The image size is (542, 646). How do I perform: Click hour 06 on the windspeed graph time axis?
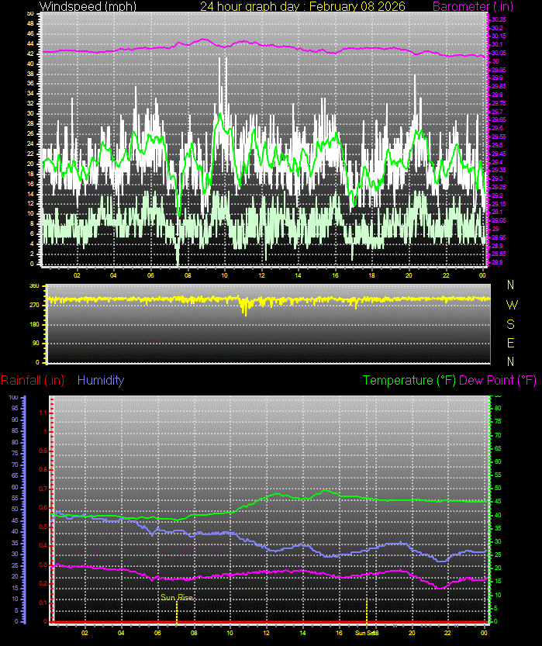tap(150, 275)
